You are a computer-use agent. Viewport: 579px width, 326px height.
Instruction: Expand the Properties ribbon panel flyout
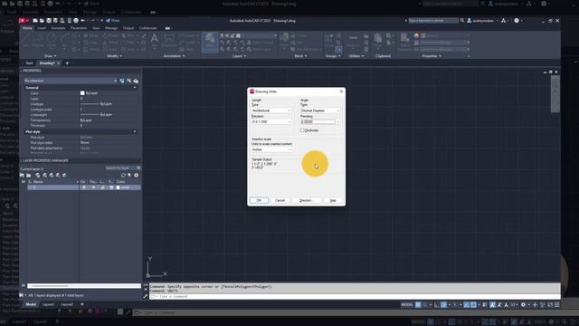tap(432, 56)
